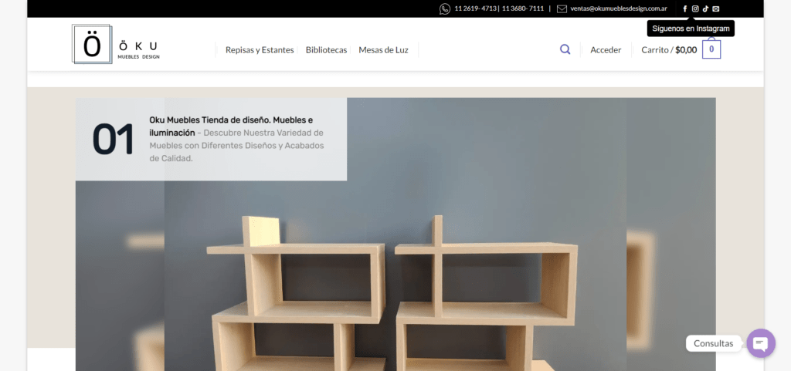Image resolution: width=791 pixels, height=371 pixels.
Task: Click the Oku Muebles Tienda de diseño heading
Action: click(231, 126)
